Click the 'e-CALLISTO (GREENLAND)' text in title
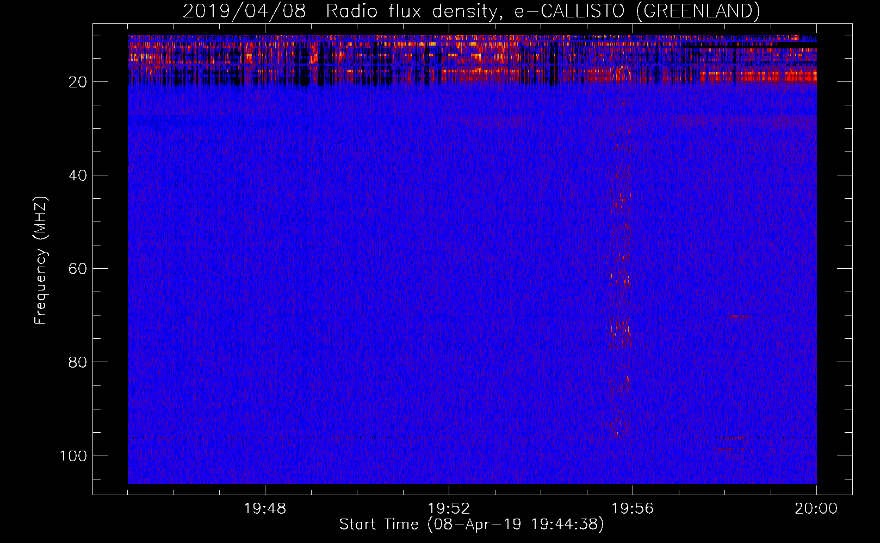This screenshot has width=880, height=543. click(637, 11)
